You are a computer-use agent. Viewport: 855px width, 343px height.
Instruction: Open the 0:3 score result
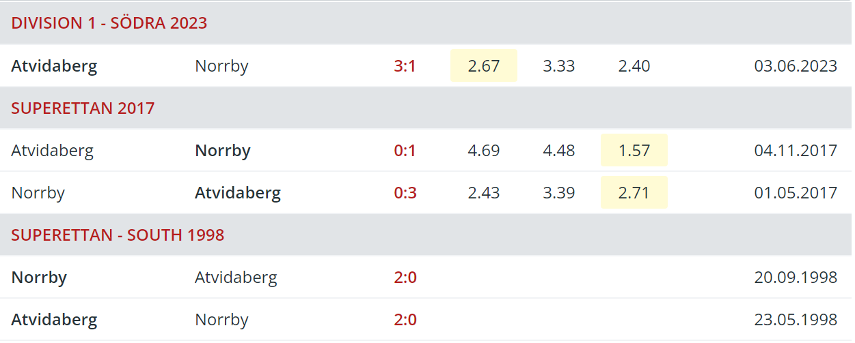[x=405, y=193]
